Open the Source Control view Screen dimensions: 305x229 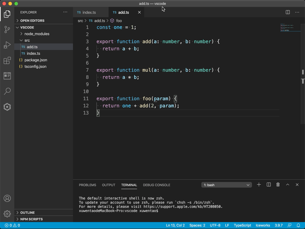coord(7,29)
